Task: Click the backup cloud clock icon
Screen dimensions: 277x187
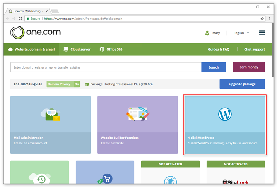Action: tap(40, 178)
